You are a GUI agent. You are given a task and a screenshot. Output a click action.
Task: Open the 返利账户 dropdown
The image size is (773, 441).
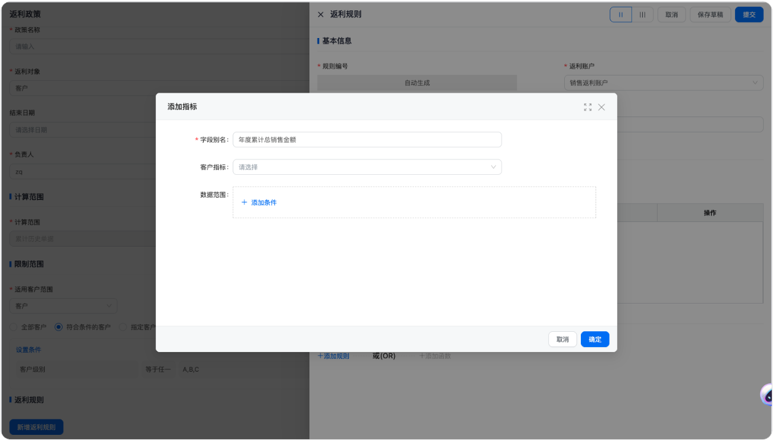(x=664, y=83)
